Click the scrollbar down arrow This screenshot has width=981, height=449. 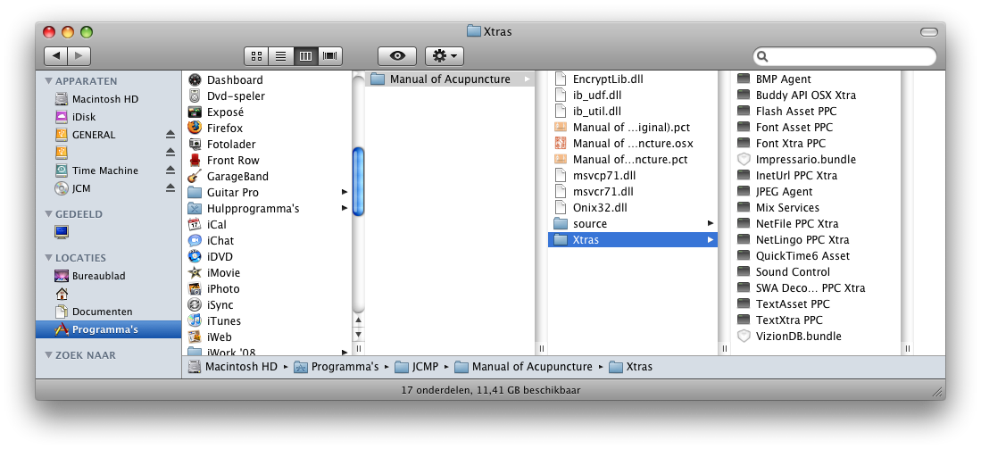[359, 334]
